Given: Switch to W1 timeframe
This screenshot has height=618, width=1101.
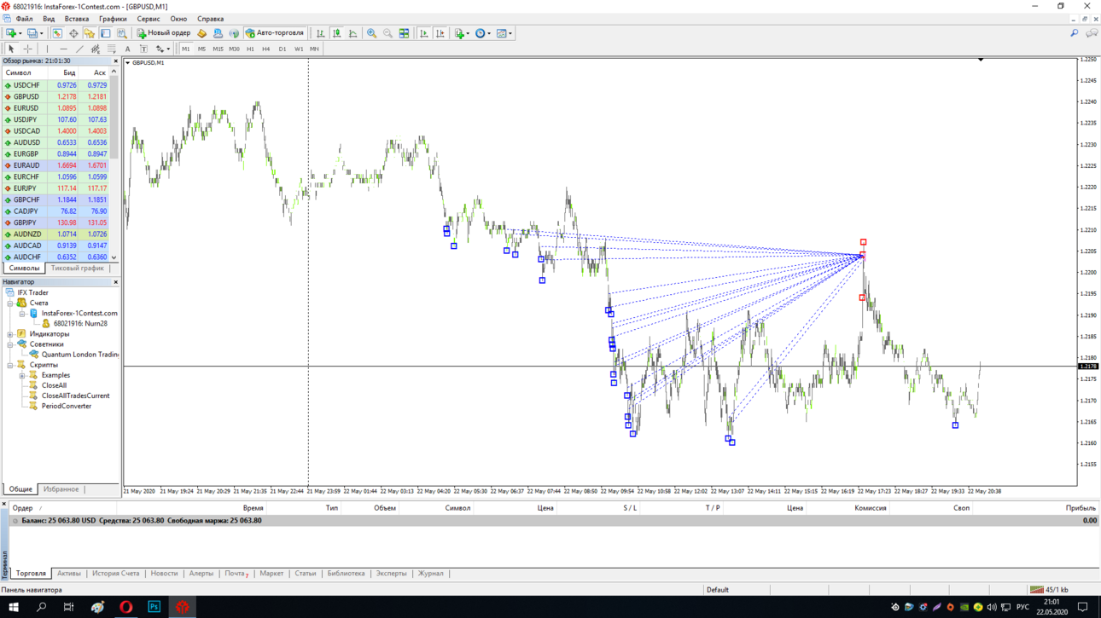Looking at the screenshot, I should click(x=299, y=49).
